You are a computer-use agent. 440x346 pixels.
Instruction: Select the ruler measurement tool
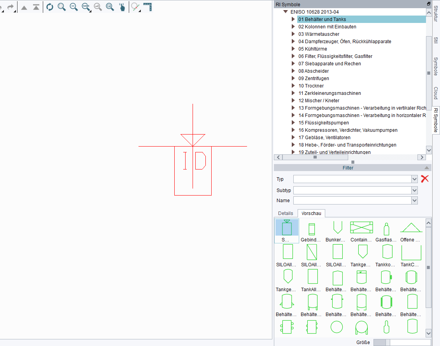147,7
